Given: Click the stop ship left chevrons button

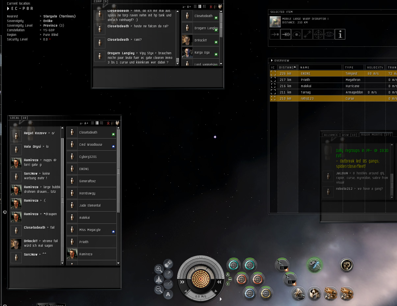Looking at the screenshot, I should pyautogui.click(x=182, y=282).
